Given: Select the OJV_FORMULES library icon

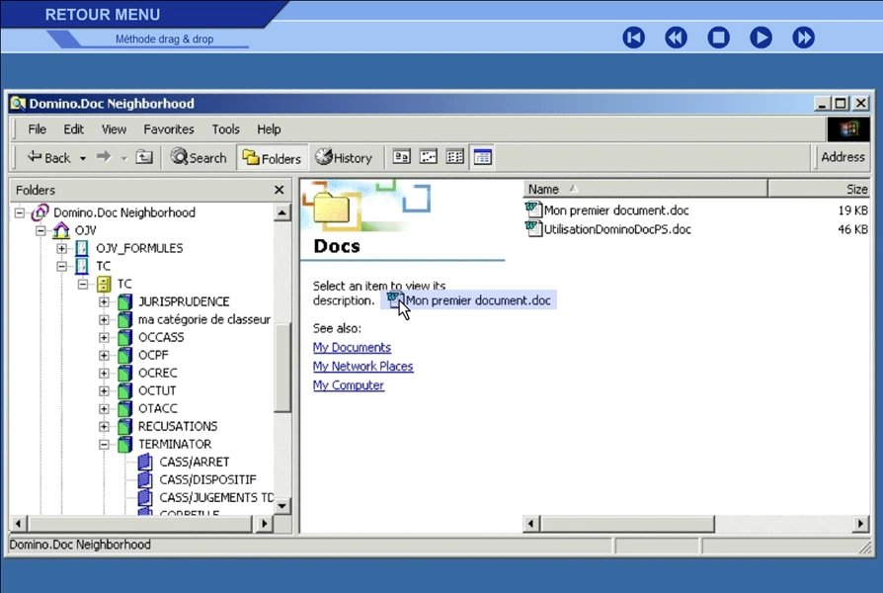Looking at the screenshot, I should tap(82, 248).
